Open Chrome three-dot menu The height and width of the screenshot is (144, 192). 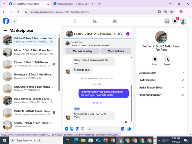coord(188,12)
